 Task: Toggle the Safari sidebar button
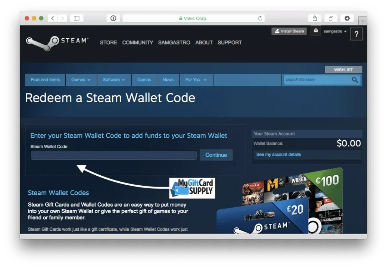pyautogui.click(x=77, y=18)
